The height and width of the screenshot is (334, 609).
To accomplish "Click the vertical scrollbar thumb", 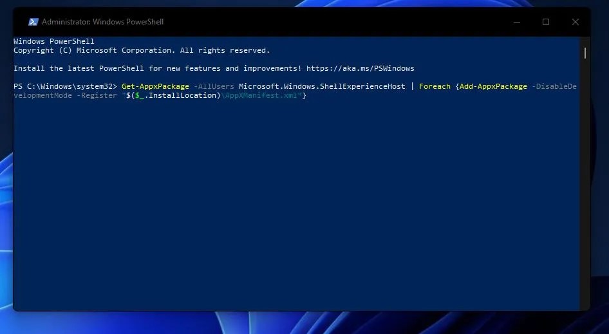I will (x=585, y=53).
